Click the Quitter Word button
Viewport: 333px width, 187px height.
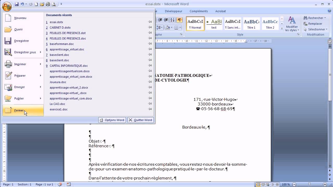pyautogui.click(x=140, y=120)
